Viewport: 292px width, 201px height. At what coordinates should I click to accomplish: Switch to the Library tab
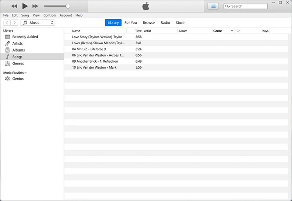(x=113, y=23)
